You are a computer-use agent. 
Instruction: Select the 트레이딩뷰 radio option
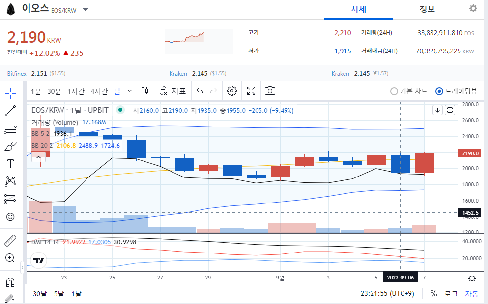[456, 91]
